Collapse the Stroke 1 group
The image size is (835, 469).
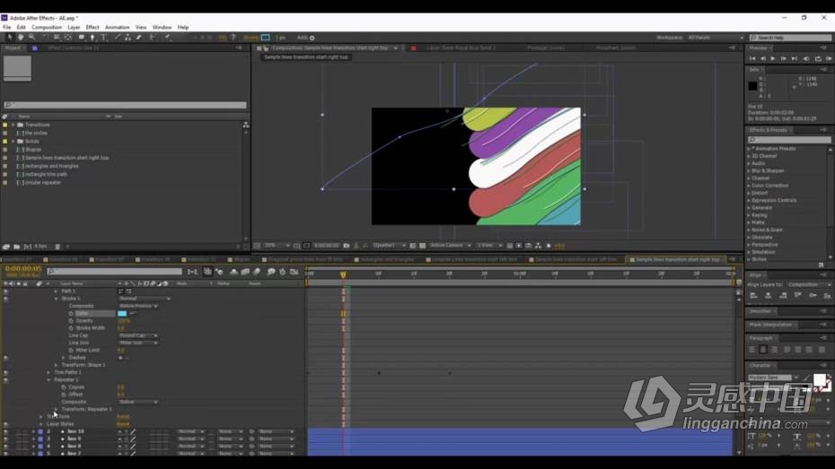pos(57,299)
